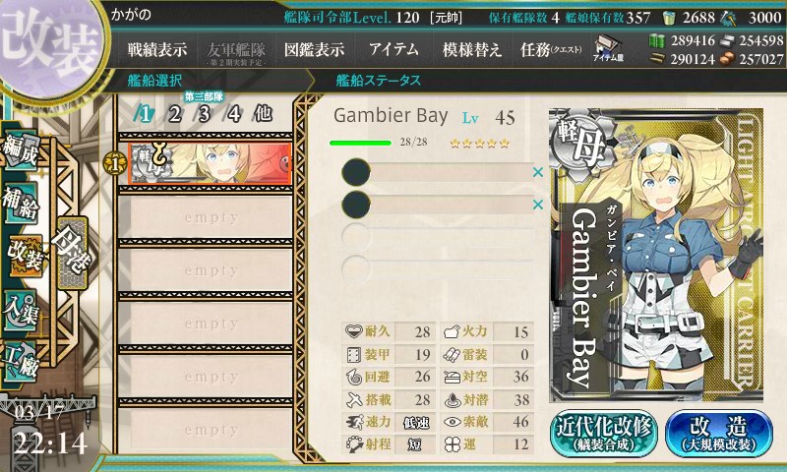Remove equipment in first slot with X
The height and width of the screenshot is (472, 787).
pyautogui.click(x=538, y=172)
